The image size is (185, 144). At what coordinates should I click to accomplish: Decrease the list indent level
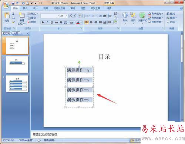coord(100,16)
